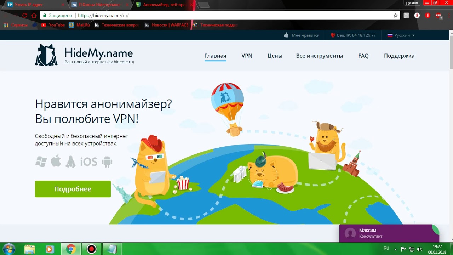Click the Linux penguin platform icon
Viewport: 453px width, 255px height.
pyautogui.click(x=70, y=161)
